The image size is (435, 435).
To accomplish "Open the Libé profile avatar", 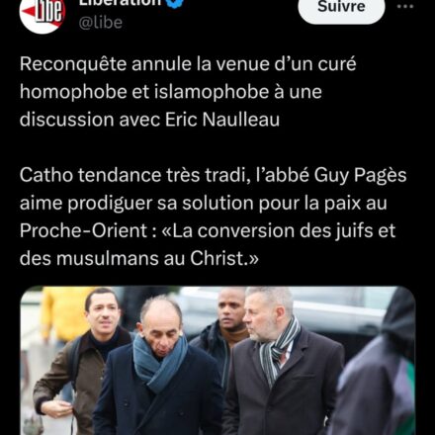I will coord(43,13).
